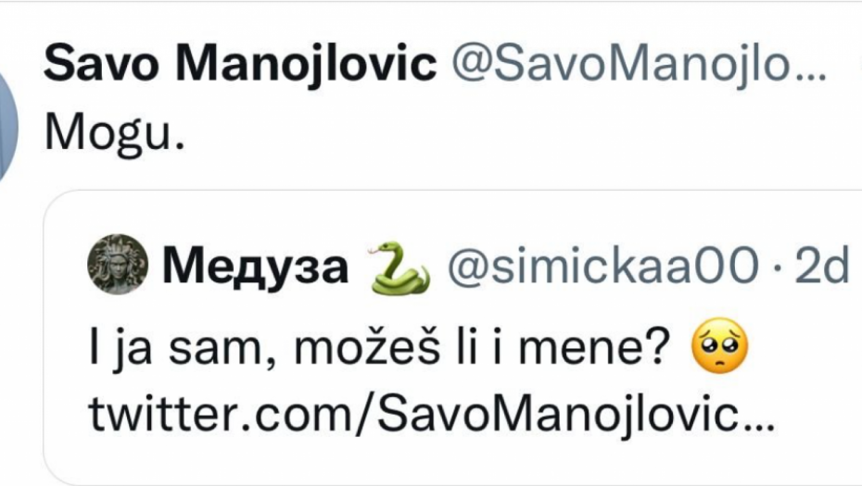Open the @SavoManojlo… handle
The height and width of the screenshot is (486, 862).
(x=640, y=64)
